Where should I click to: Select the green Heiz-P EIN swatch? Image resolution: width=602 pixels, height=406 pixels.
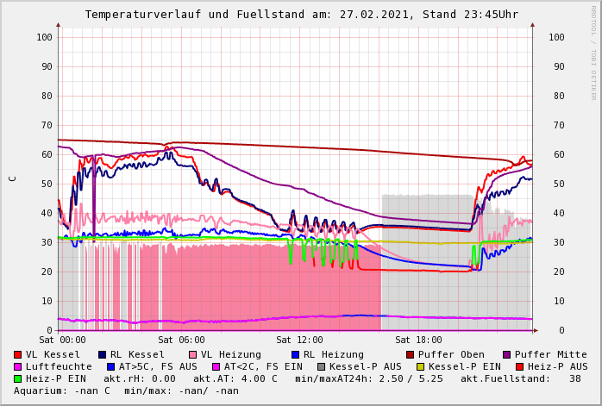pos(18,378)
